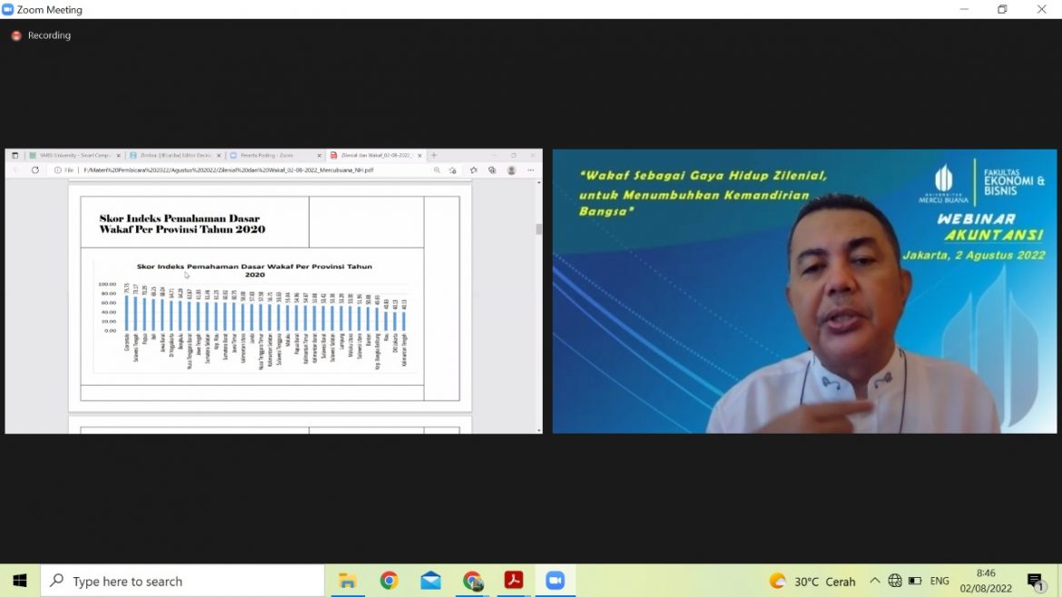The height and width of the screenshot is (597, 1062).
Task: Open the 30°C Cerah weather widget
Action: (x=812, y=581)
